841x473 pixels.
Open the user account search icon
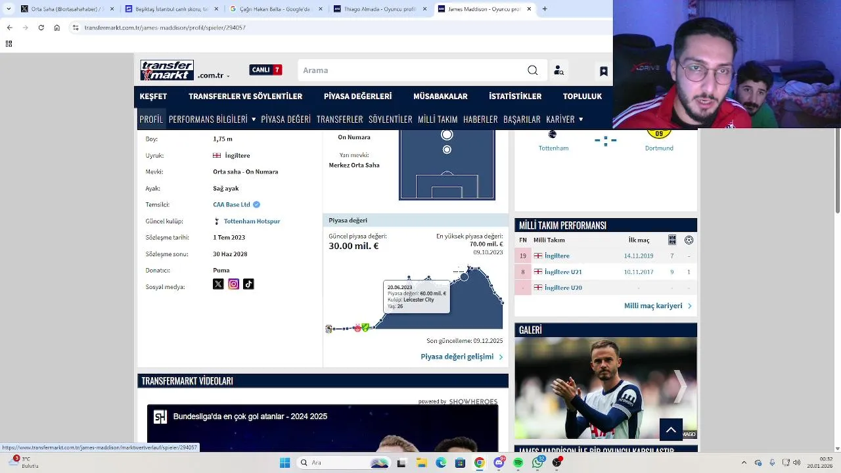[x=558, y=70]
